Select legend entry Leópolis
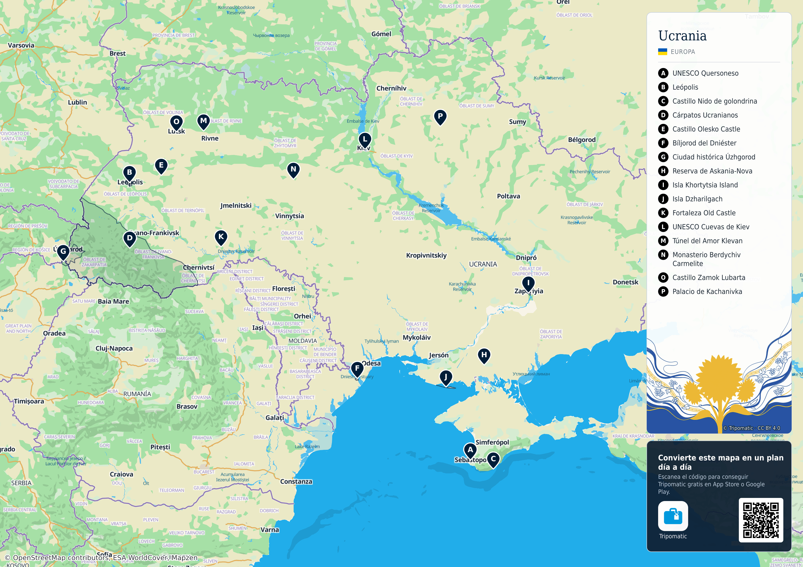The image size is (803, 567). click(x=685, y=87)
